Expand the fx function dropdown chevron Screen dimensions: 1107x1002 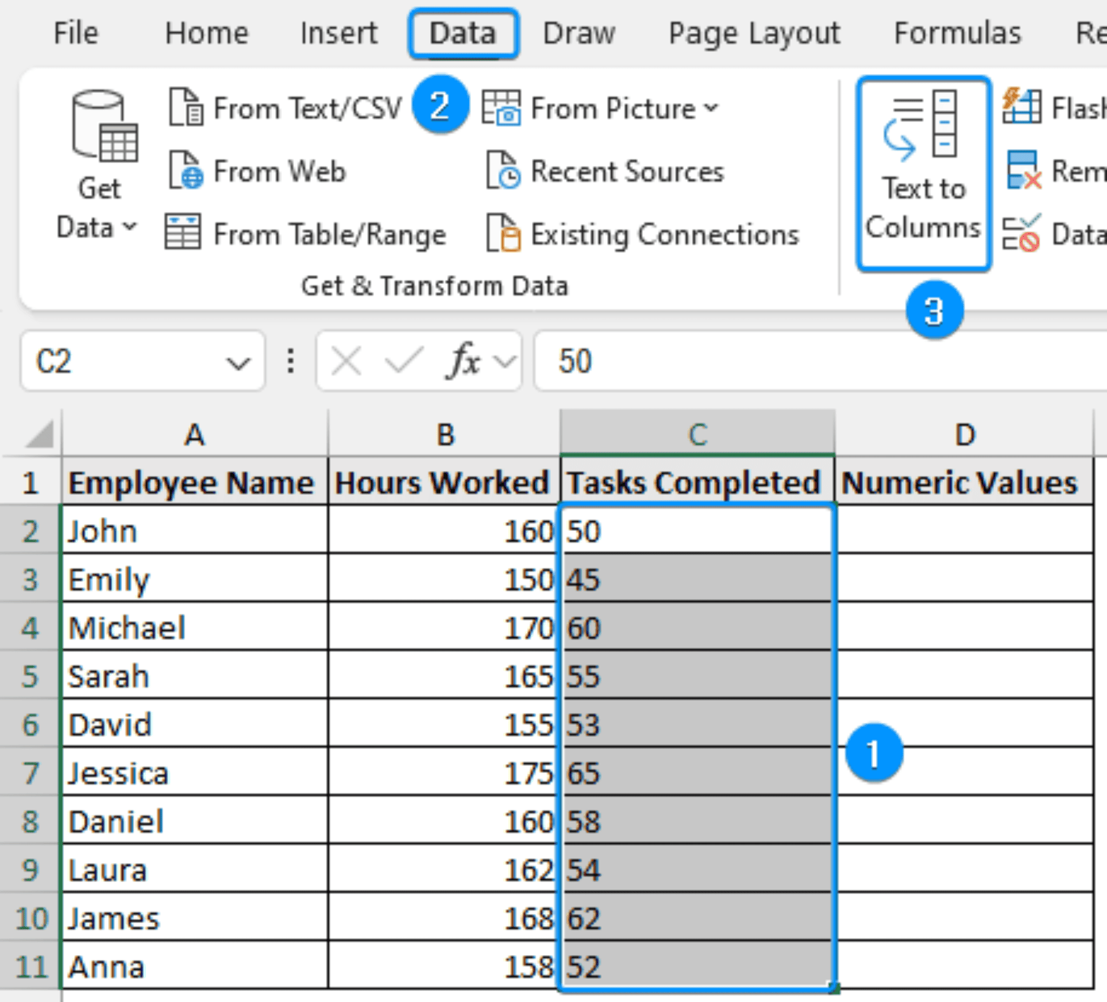click(505, 361)
